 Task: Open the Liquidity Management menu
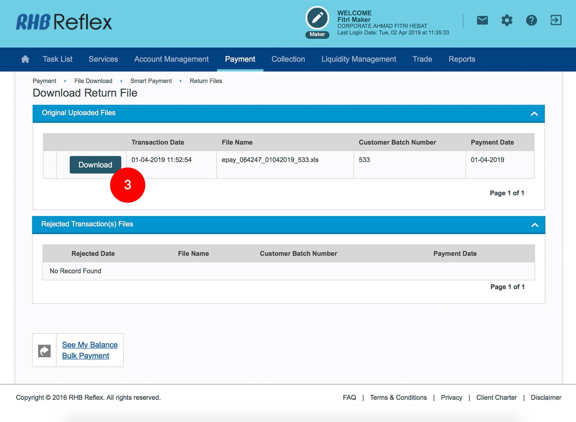[359, 59]
